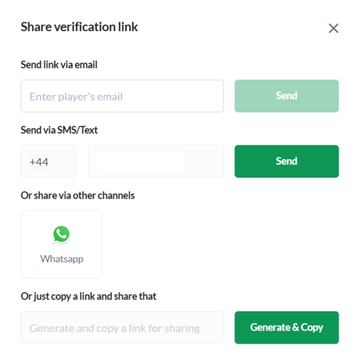The width and height of the screenshot is (358, 363).
Task: Click the faded Send button beside email
Action: tap(286, 96)
